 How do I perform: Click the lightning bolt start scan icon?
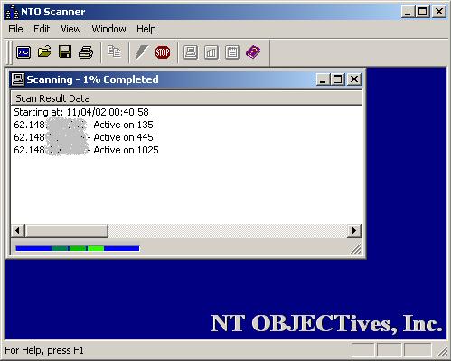[x=142, y=52]
